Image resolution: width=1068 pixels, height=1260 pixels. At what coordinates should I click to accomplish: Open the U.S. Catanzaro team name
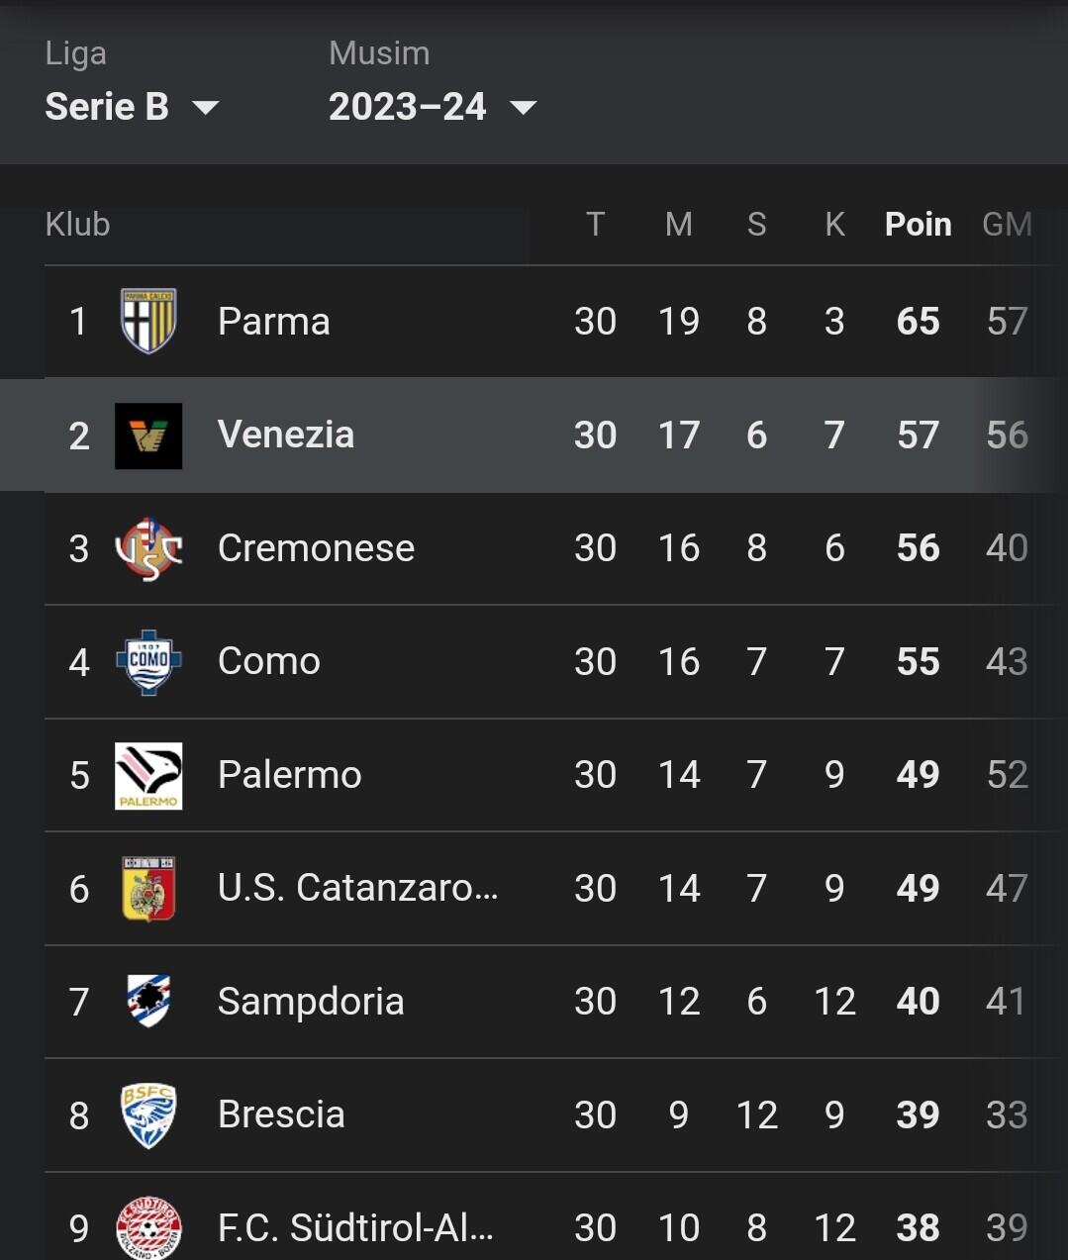[x=357, y=888]
